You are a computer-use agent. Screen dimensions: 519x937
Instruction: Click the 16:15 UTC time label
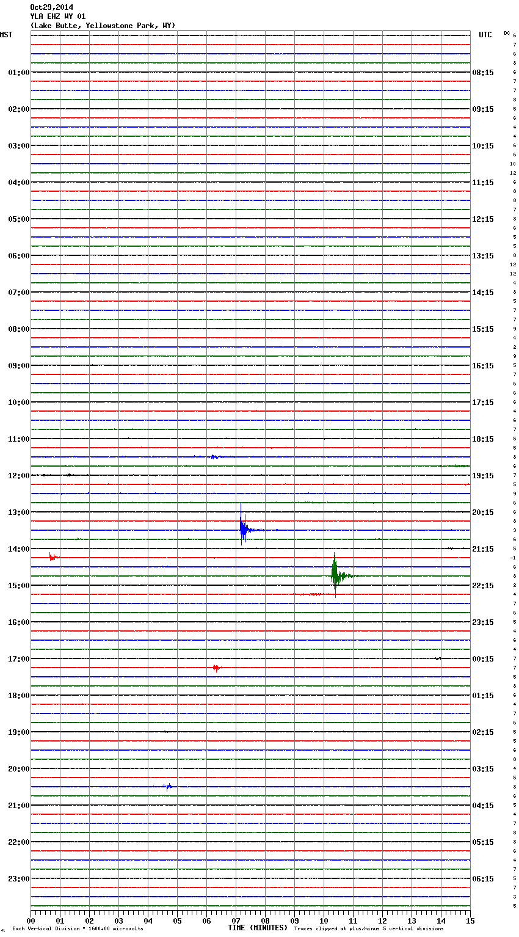point(483,366)
